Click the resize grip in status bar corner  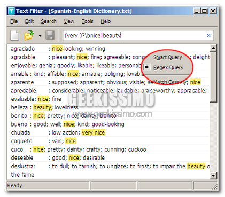[215, 186]
